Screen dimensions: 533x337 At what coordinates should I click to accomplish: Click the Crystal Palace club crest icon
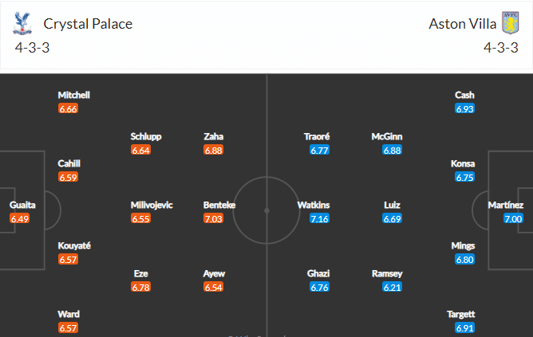coord(22,23)
